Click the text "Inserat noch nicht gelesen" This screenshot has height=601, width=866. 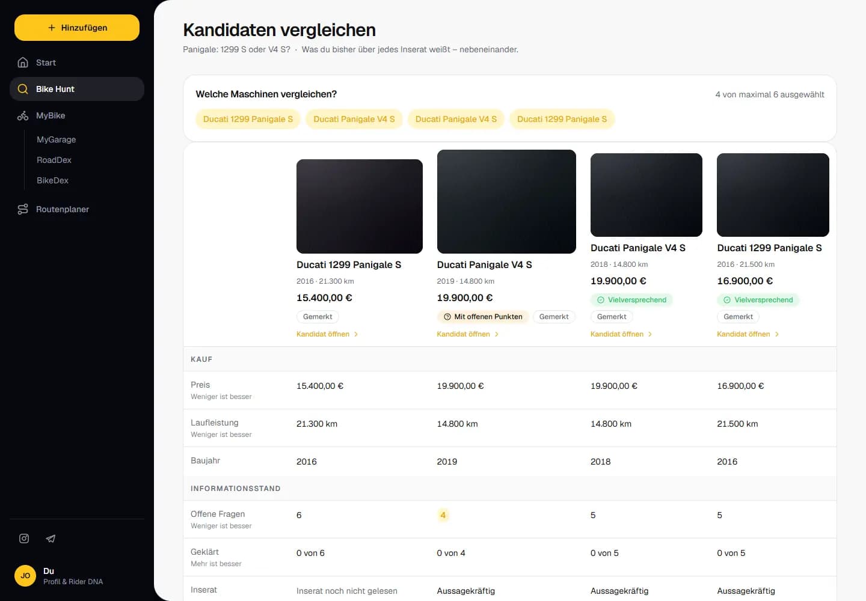point(347,591)
